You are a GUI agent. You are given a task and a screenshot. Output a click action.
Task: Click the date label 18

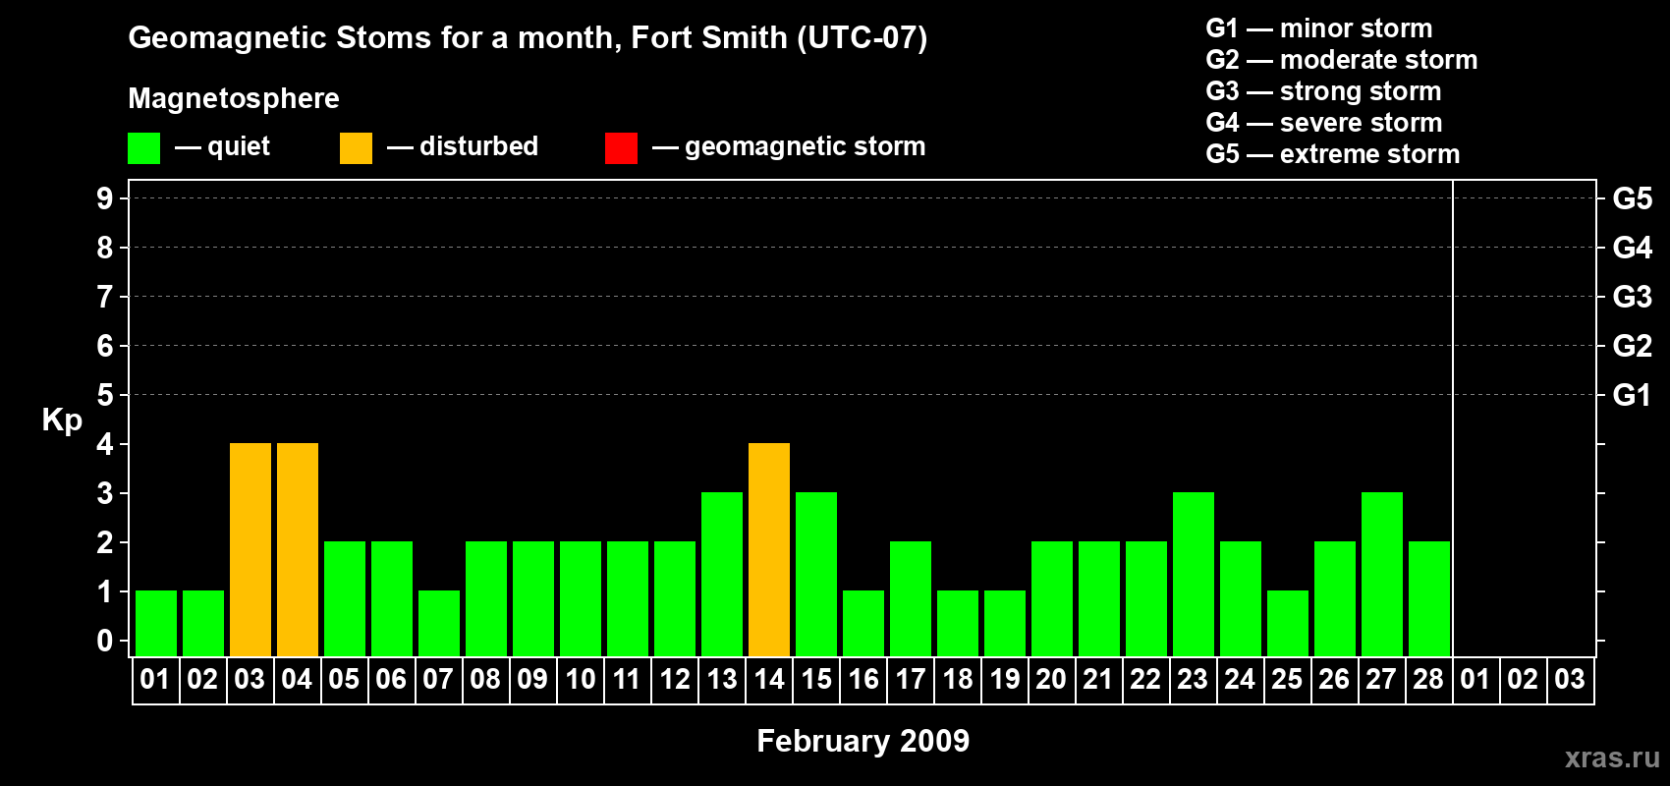coord(958,679)
